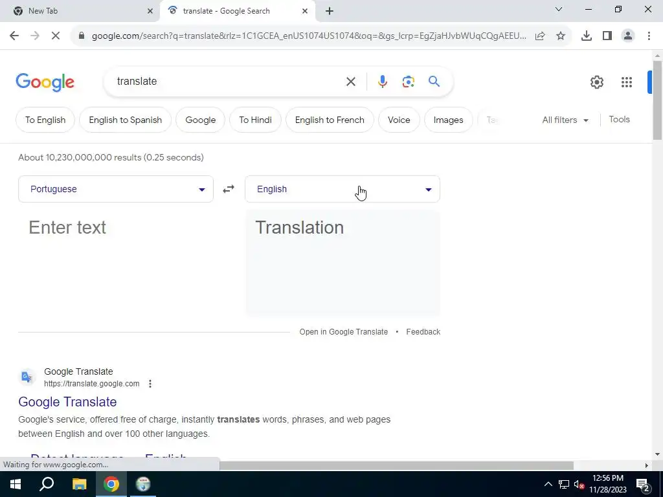Choose the English to Spanish chip
Screen dimensions: 663x497
pyautogui.click(x=125, y=120)
